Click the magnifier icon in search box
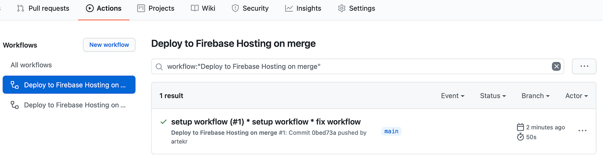Screen dimensions: 603x162 click(x=159, y=67)
